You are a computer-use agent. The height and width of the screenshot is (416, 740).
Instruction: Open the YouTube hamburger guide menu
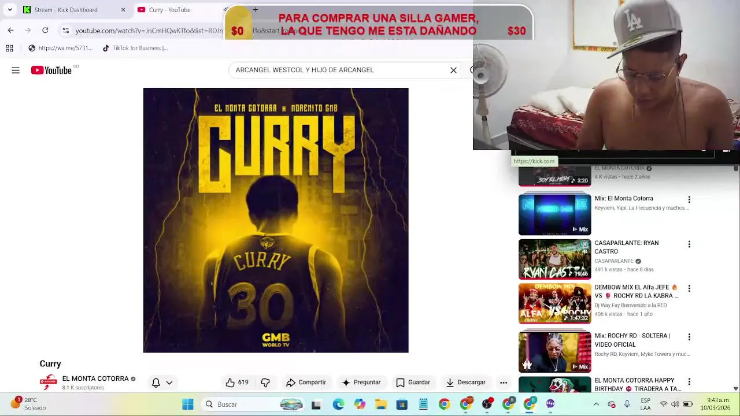click(16, 70)
